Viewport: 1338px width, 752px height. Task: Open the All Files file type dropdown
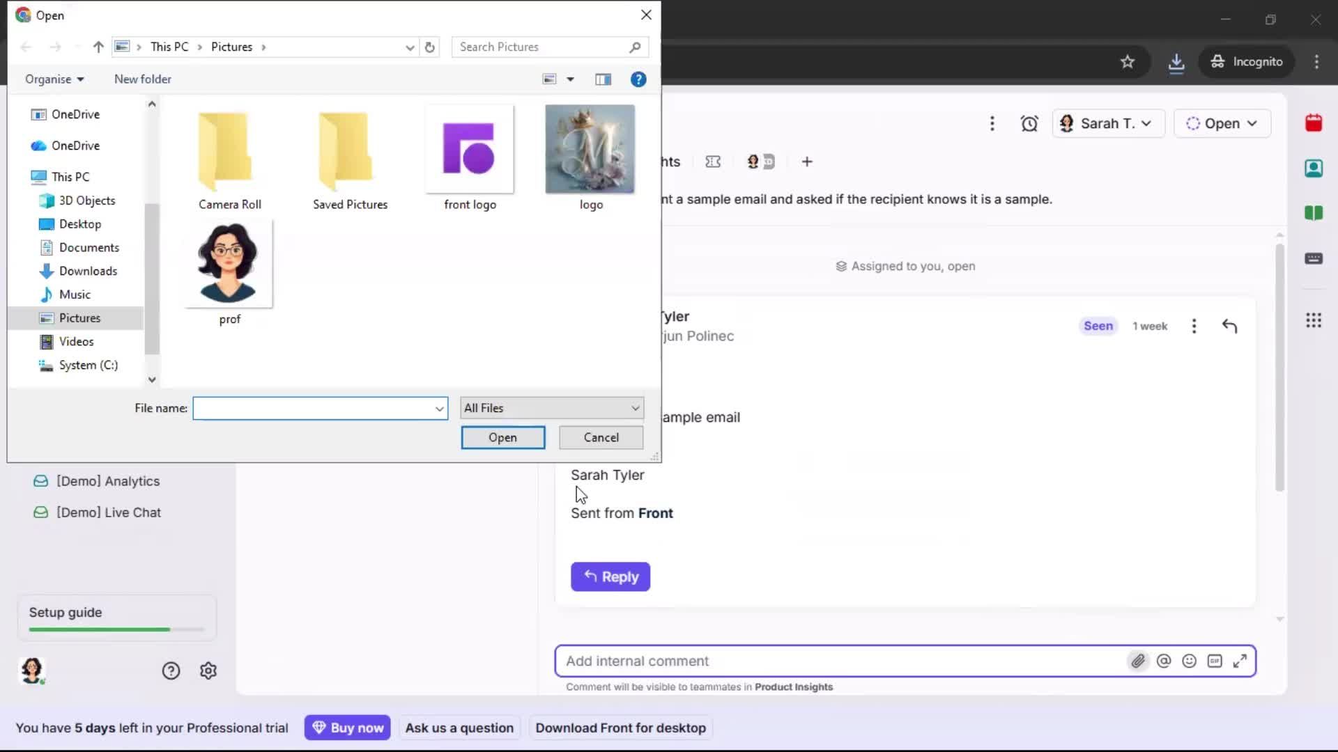coord(551,408)
